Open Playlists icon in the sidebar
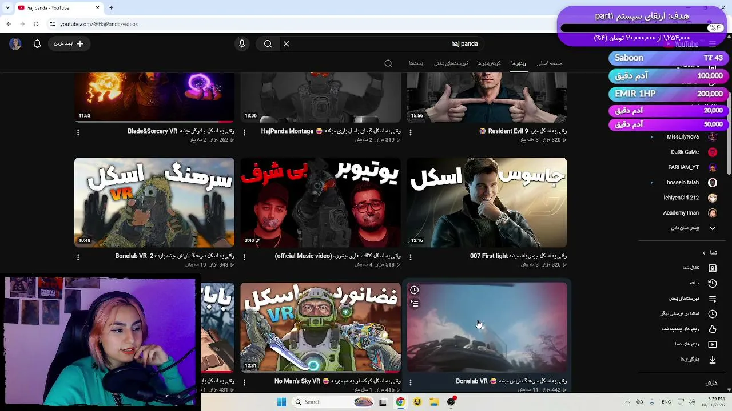This screenshot has height=411, width=732. 713,299
